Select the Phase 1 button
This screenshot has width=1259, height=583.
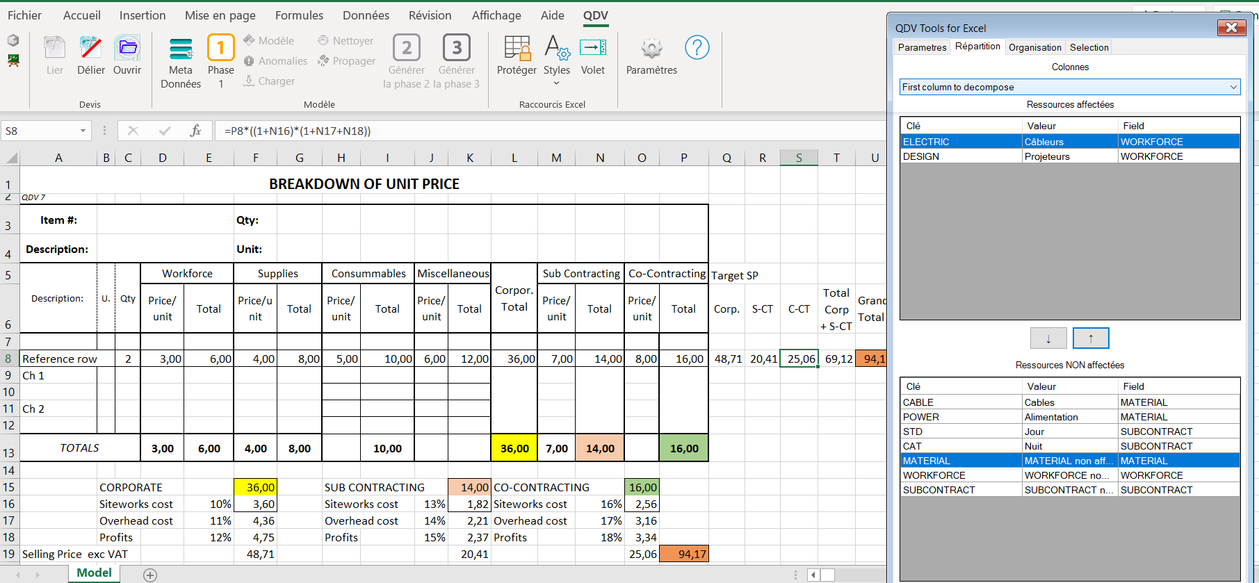pyautogui.click(x=221, y=62)
